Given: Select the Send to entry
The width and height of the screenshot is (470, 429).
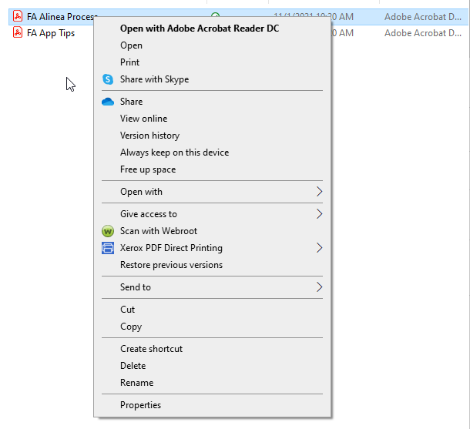Looking at the screenshot, I should pyautogui.click(x=212, y=287).
